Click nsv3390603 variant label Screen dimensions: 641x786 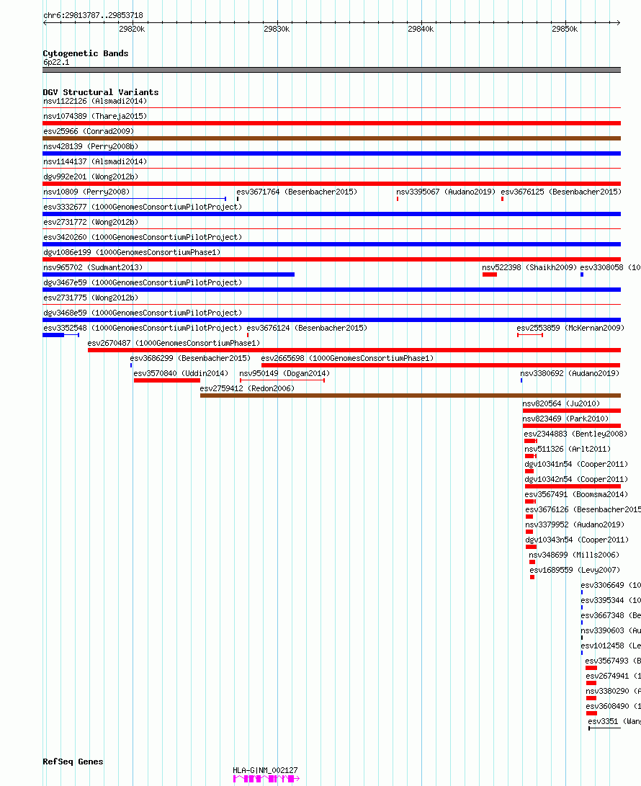[x=611, y=630]
